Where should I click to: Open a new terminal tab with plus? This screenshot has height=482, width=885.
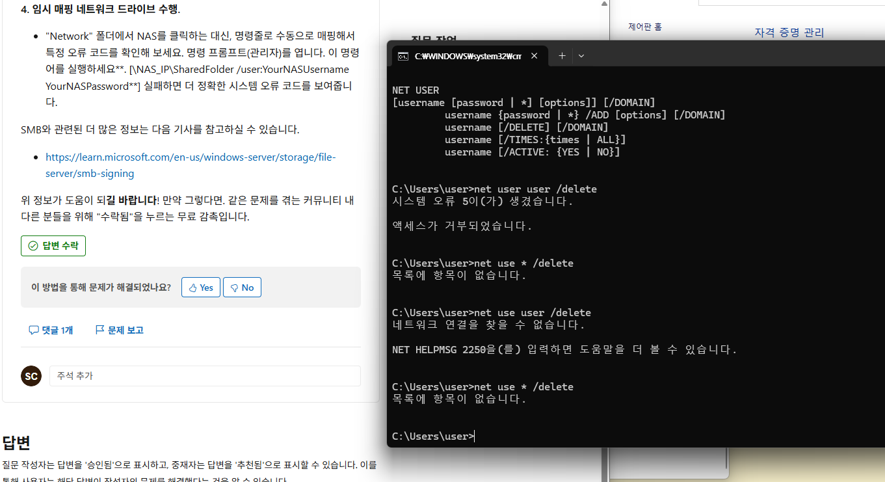pyautogui.click(x=562, y=56)
